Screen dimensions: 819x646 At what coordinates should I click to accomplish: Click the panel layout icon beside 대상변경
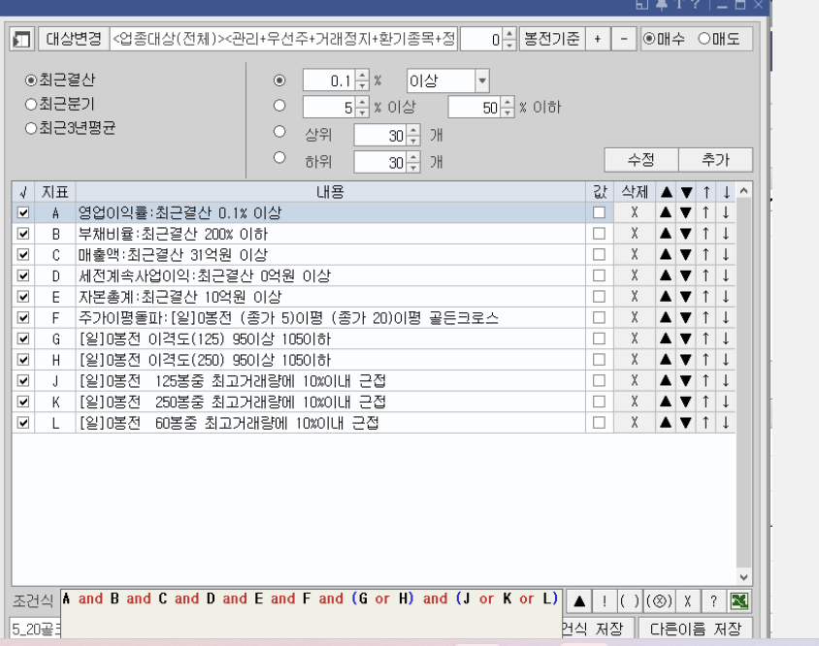[x=21, y=40]
